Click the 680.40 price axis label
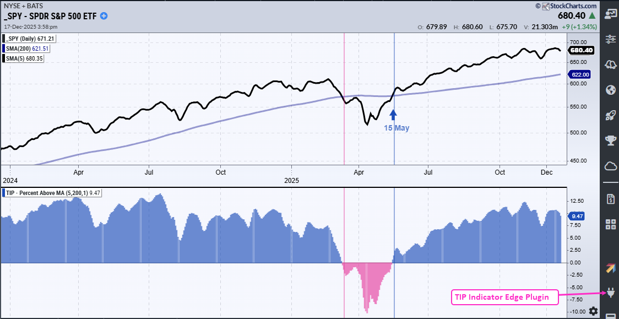The width and height of the screenshot is (619, 319). 581,50
